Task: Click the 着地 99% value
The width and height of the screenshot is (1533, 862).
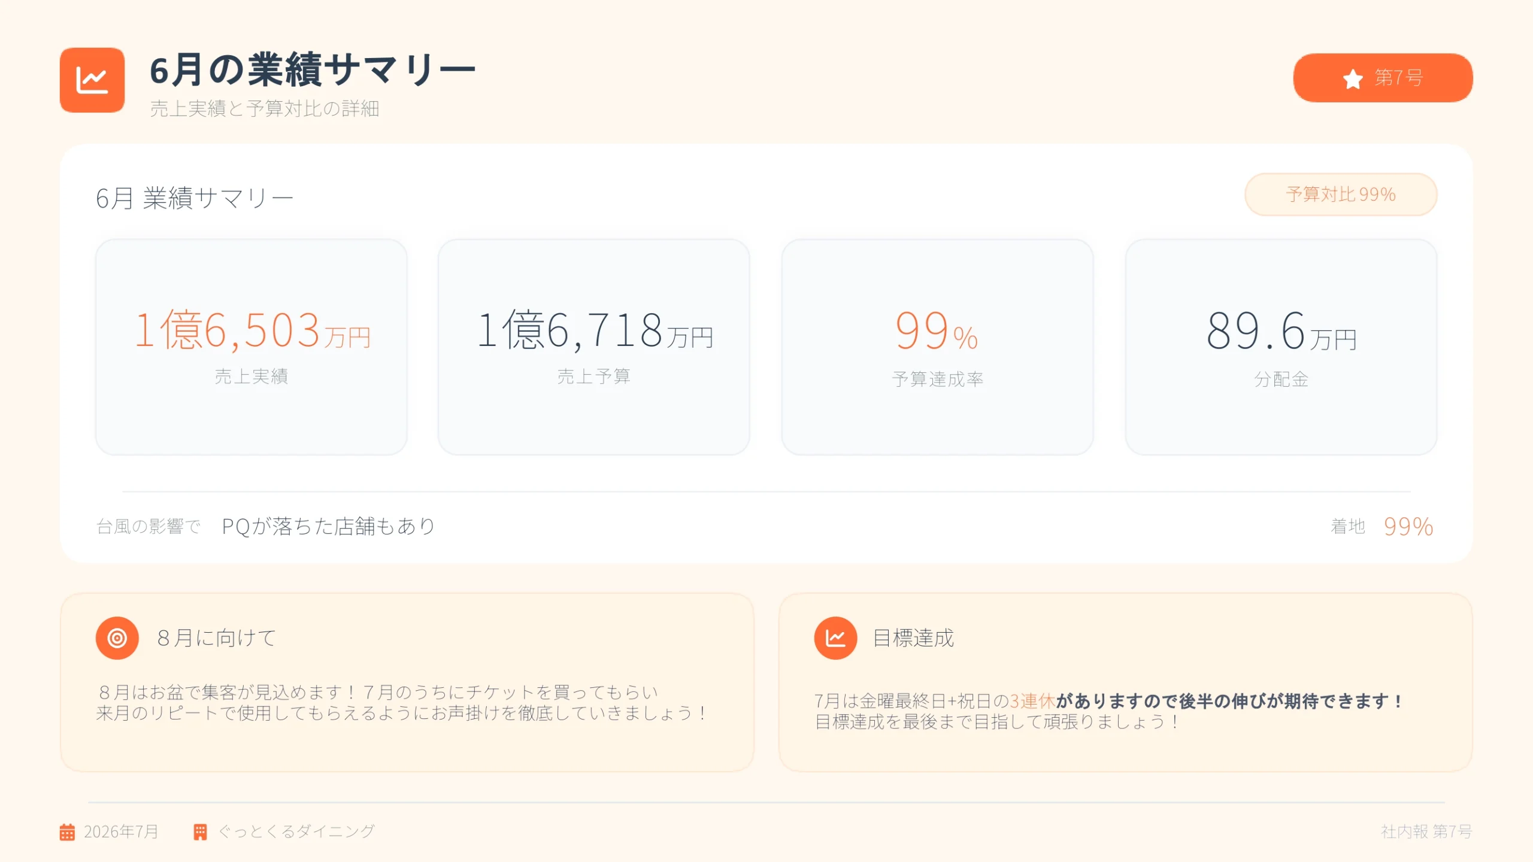Action: tap(1408, 527)
